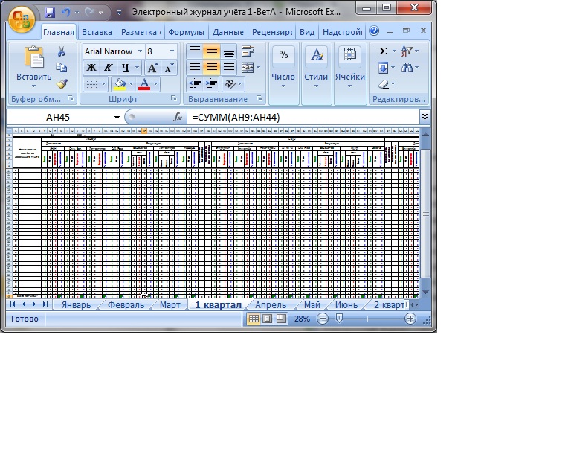571x457 pixels.
Task: Toggle Bold formatting
Action: tap(91, 68)
